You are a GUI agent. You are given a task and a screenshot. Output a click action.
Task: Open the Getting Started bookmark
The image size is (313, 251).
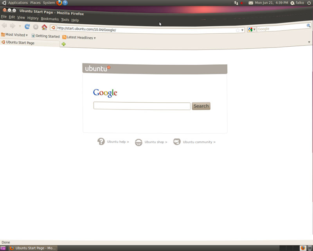pos(45,36)
